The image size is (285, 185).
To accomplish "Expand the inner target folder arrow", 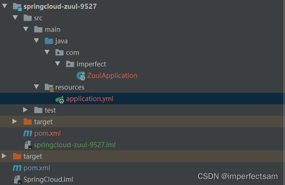I will pyautogui.click(x=15, y=121).
